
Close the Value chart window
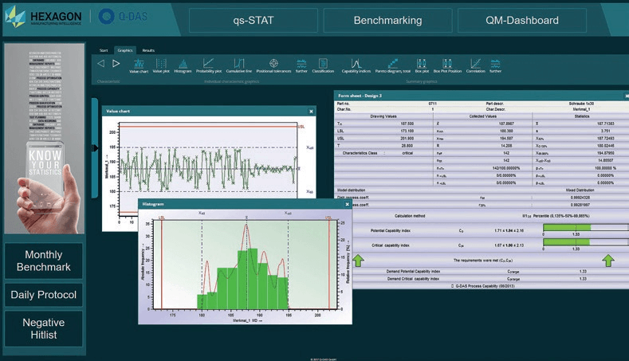click(x=311, y=111)
